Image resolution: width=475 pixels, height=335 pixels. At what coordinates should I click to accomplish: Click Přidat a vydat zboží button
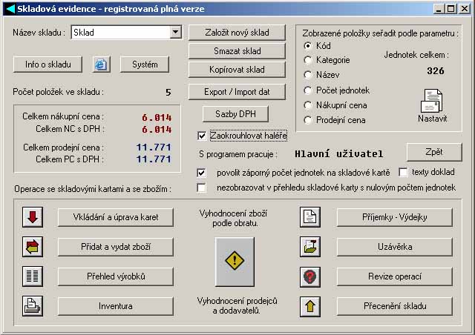coord(116,247)
